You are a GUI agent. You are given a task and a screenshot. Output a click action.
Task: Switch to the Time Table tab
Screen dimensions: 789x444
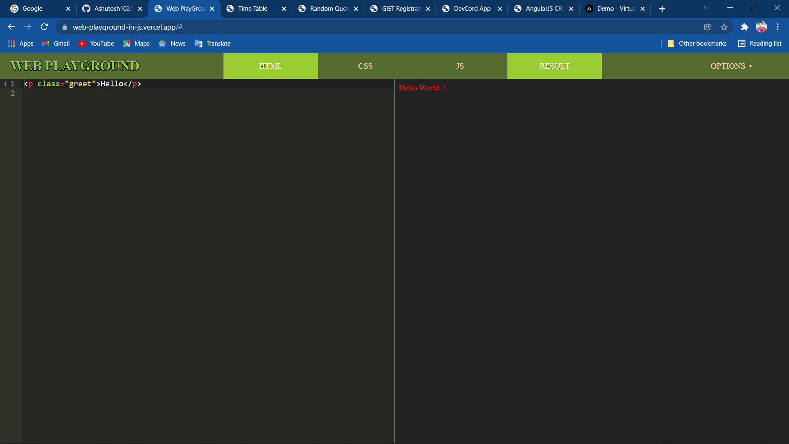click(252, 9)
